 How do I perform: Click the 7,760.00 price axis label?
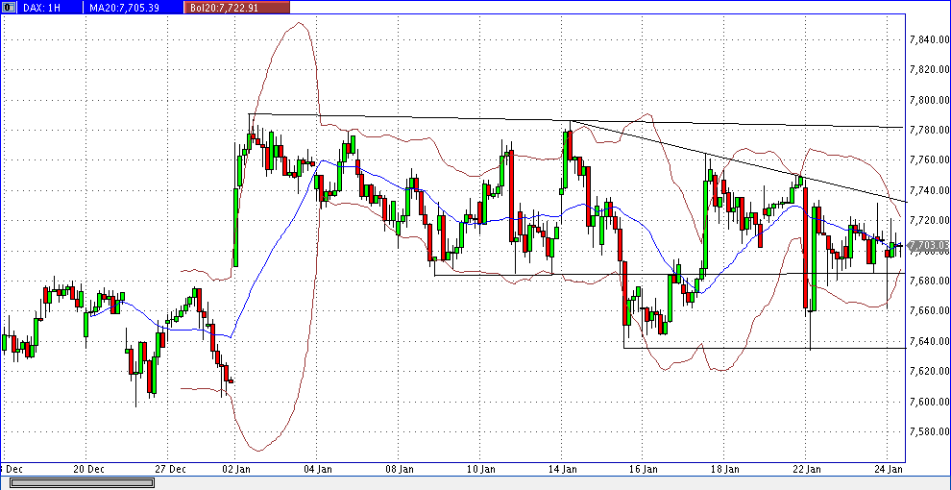click(929, 160)
